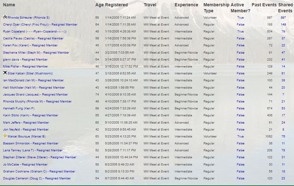294x186 pixels.
Task: Open glenn davis member profile
Action: point(25,60)
